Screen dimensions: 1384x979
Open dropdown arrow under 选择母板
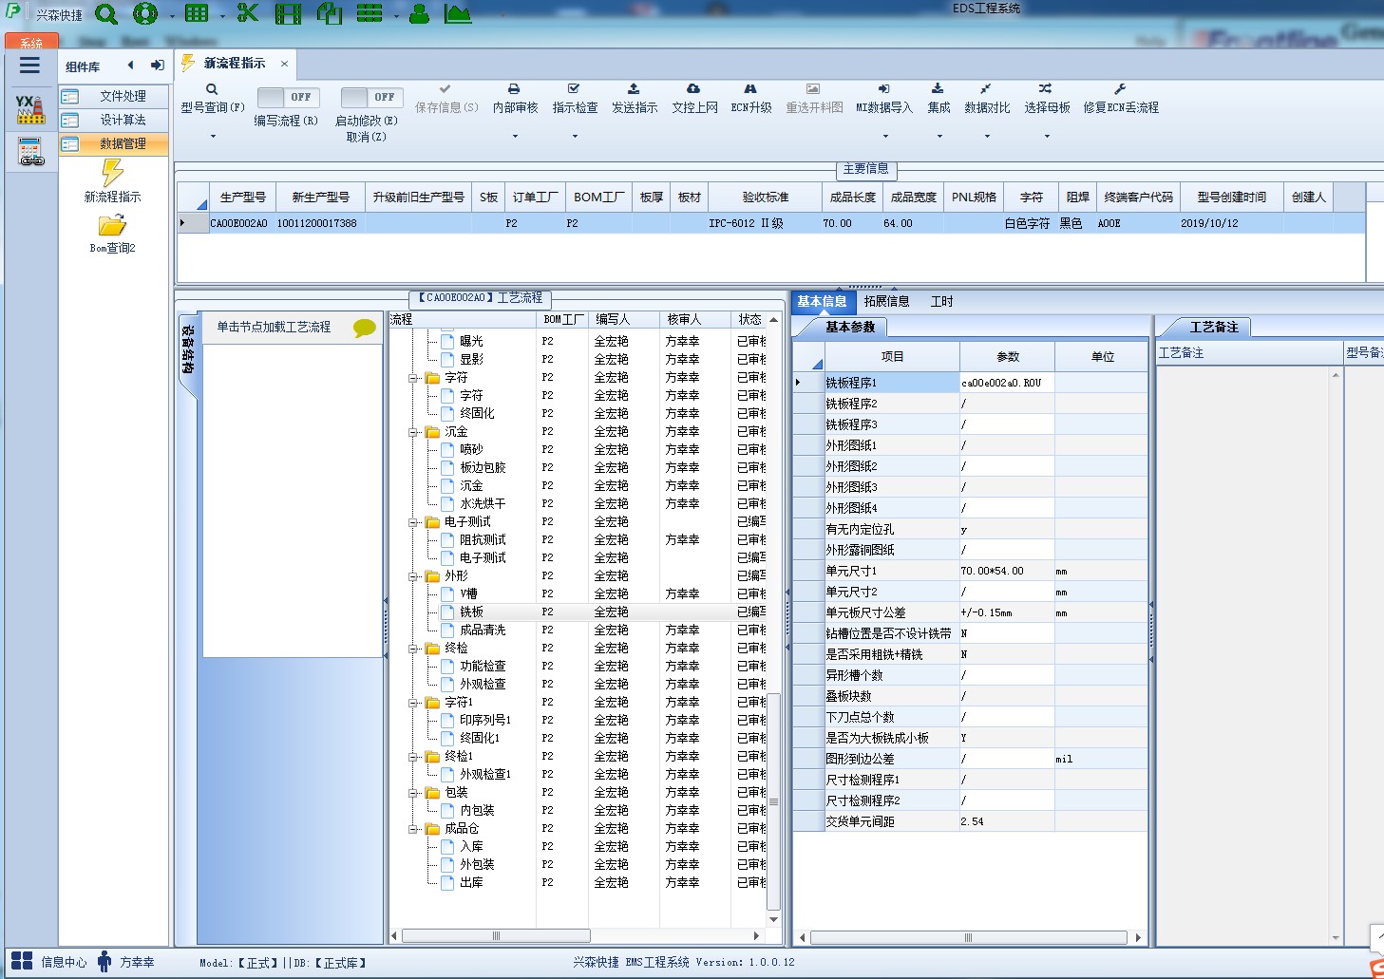tap(1047, 137)
